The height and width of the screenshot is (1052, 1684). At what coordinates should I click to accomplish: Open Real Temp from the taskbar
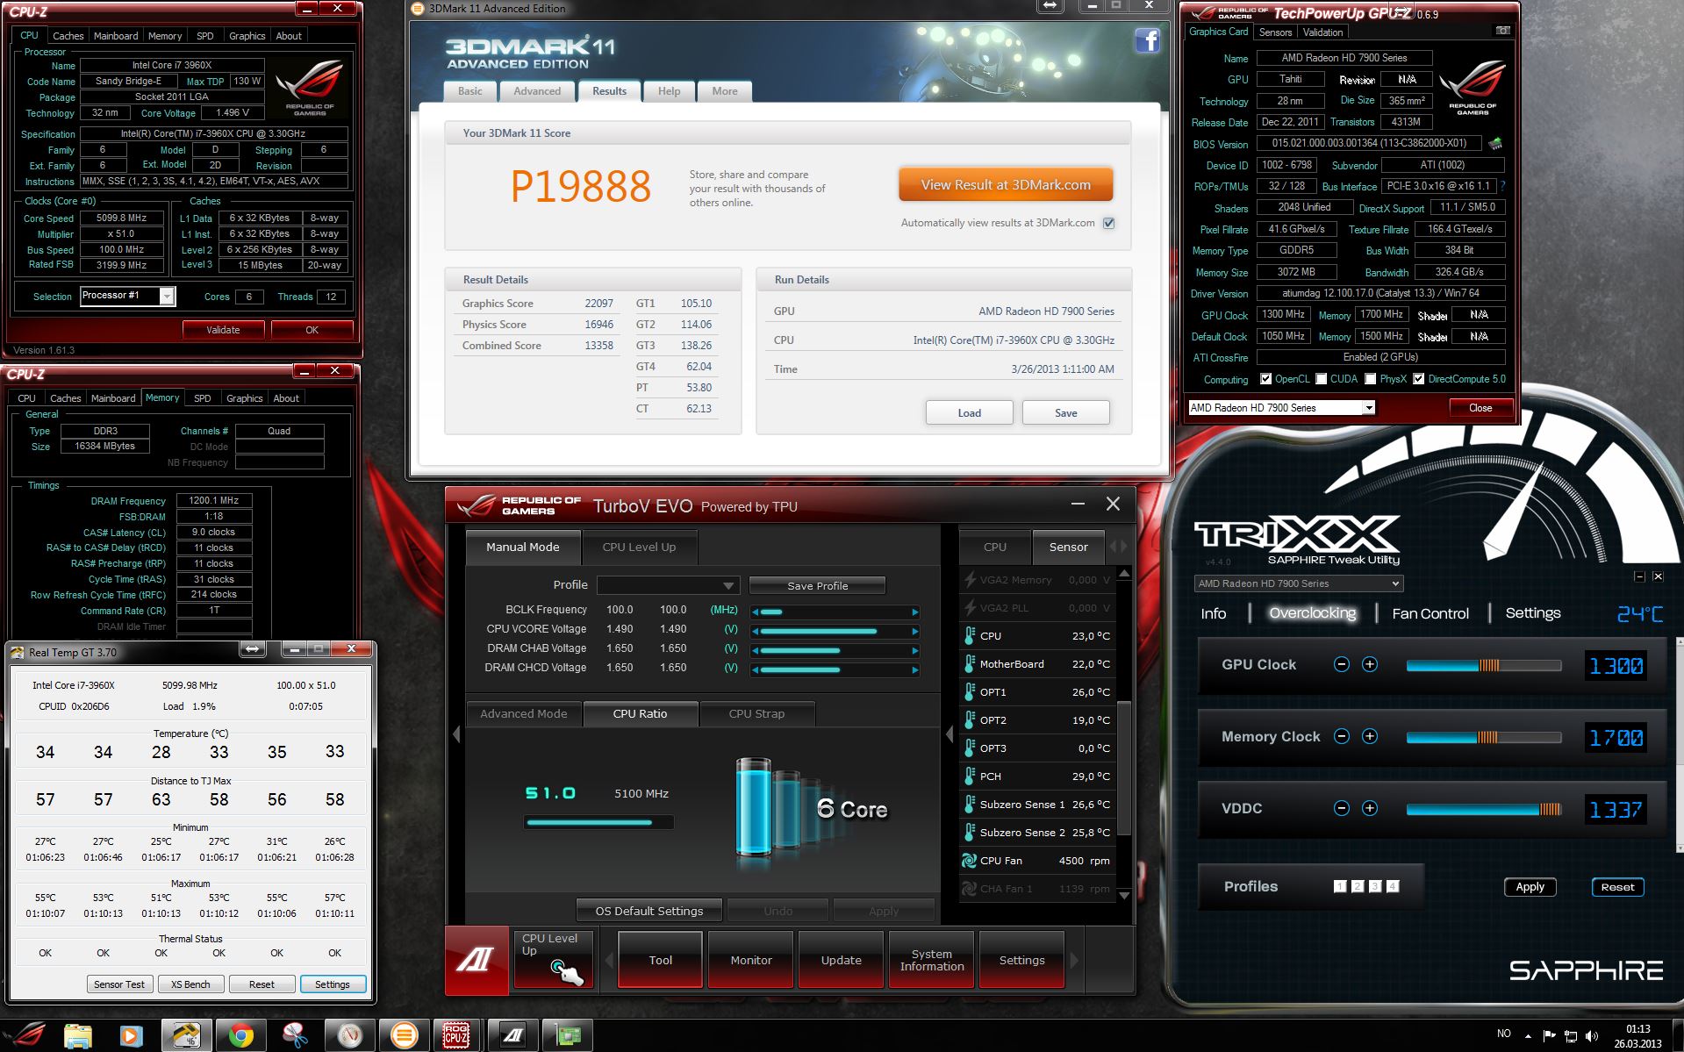(x=187, y=1036)
